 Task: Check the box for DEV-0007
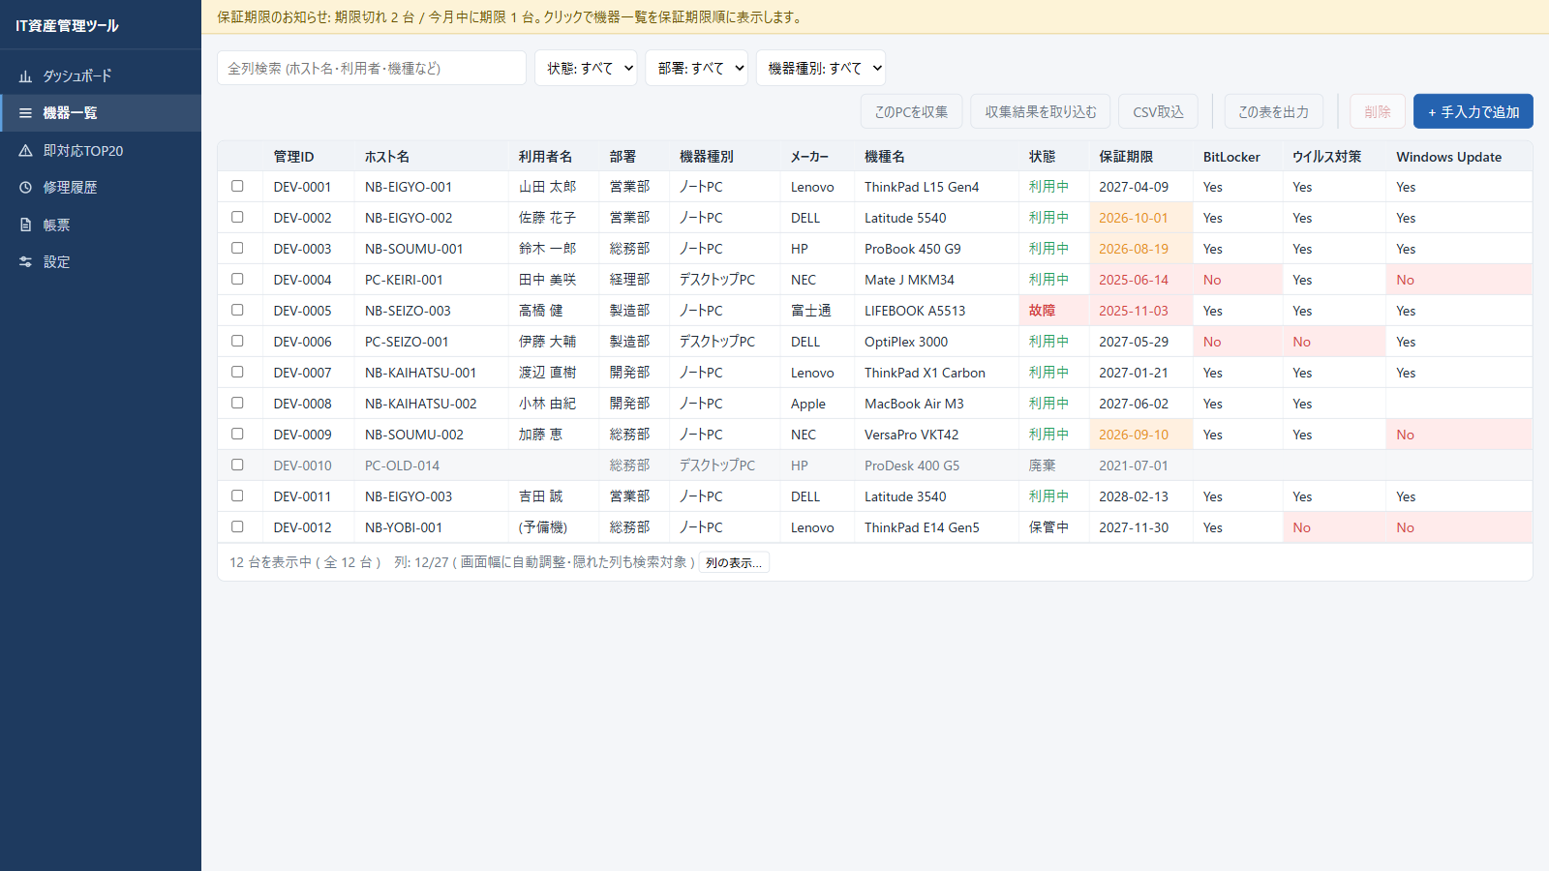tap(237, 372)
